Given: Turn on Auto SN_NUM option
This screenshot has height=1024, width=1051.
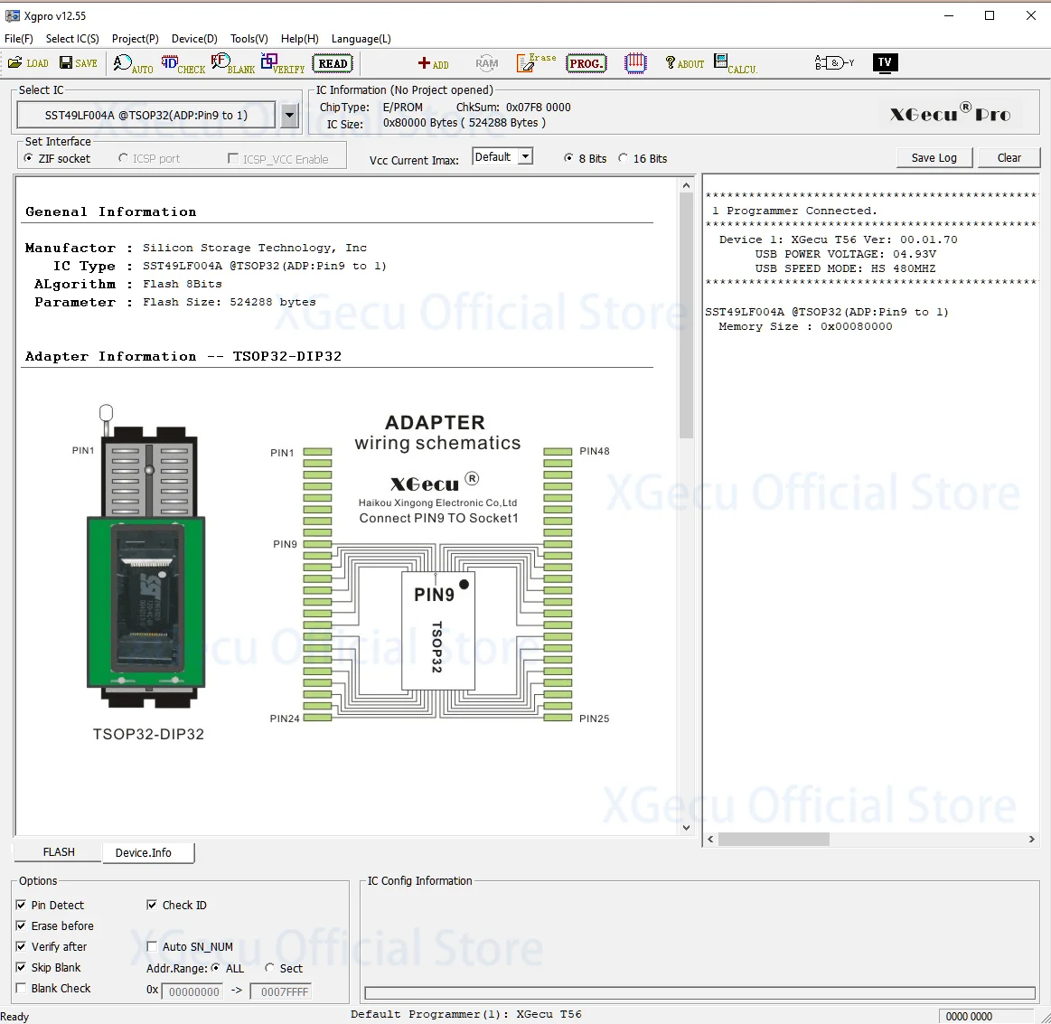Looking at the screenshot, I should click(x=152, y=947).
